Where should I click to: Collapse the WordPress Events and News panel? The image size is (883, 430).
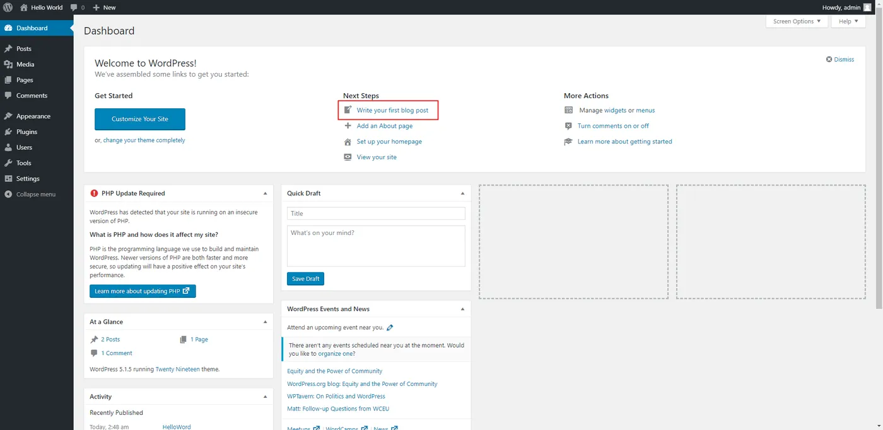pyautogui.click(x=462, y=309)
